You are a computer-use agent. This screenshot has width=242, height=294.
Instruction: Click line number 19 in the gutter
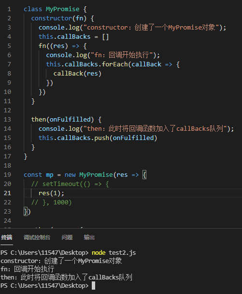7,174
